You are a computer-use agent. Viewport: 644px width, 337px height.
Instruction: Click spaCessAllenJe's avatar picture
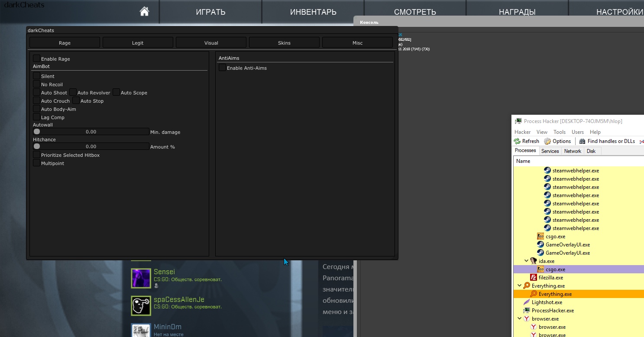point(141,306)
